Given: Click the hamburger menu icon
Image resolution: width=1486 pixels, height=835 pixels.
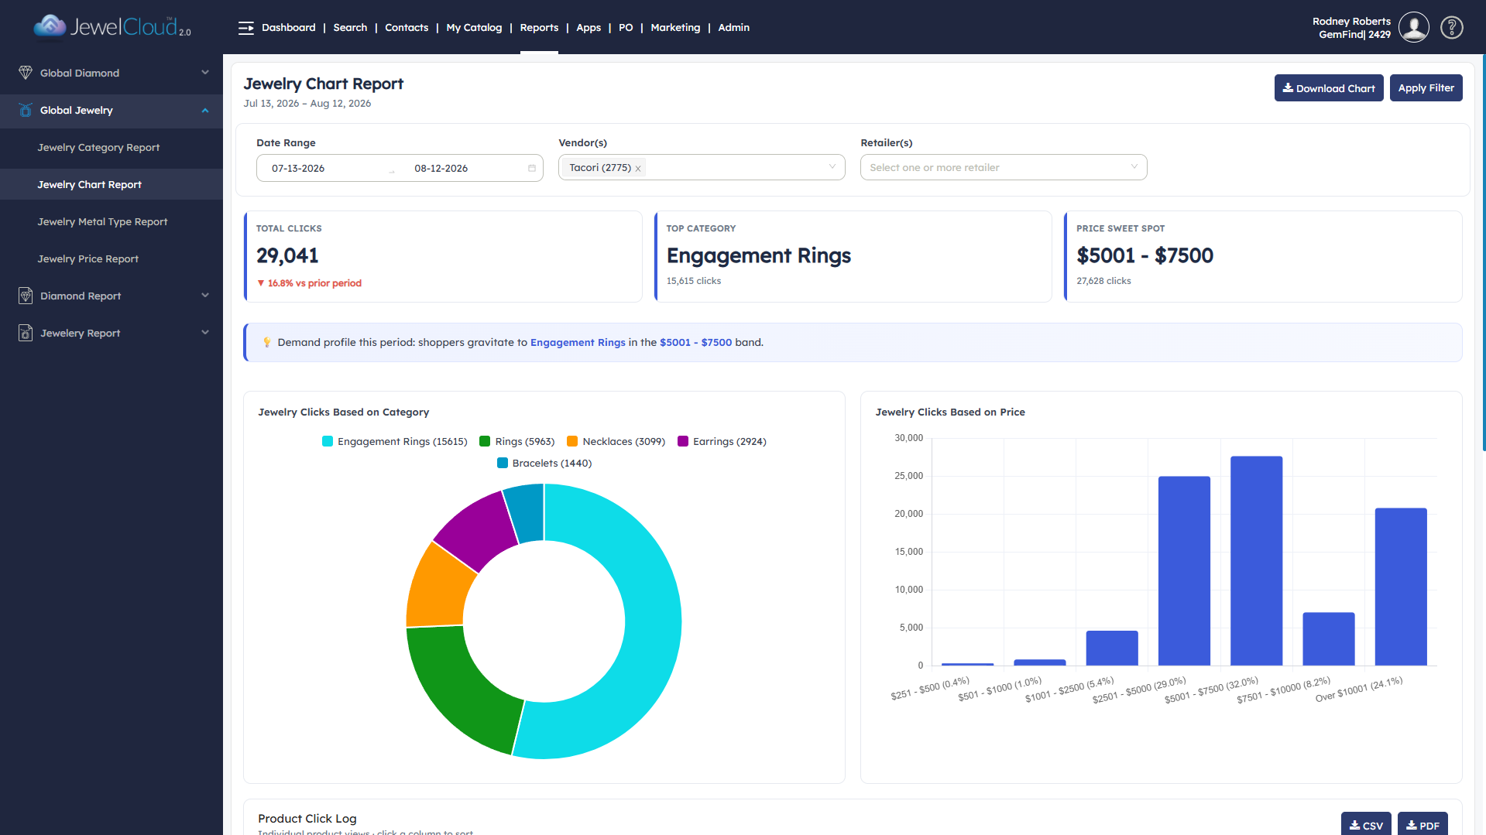Looking at the screenshot, I should click(x=246, y=28).
